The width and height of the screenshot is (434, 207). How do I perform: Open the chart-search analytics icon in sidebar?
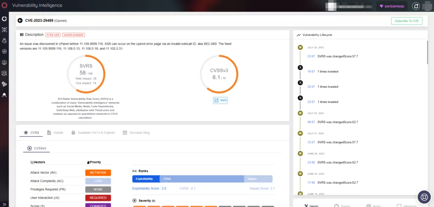[4, 73]
